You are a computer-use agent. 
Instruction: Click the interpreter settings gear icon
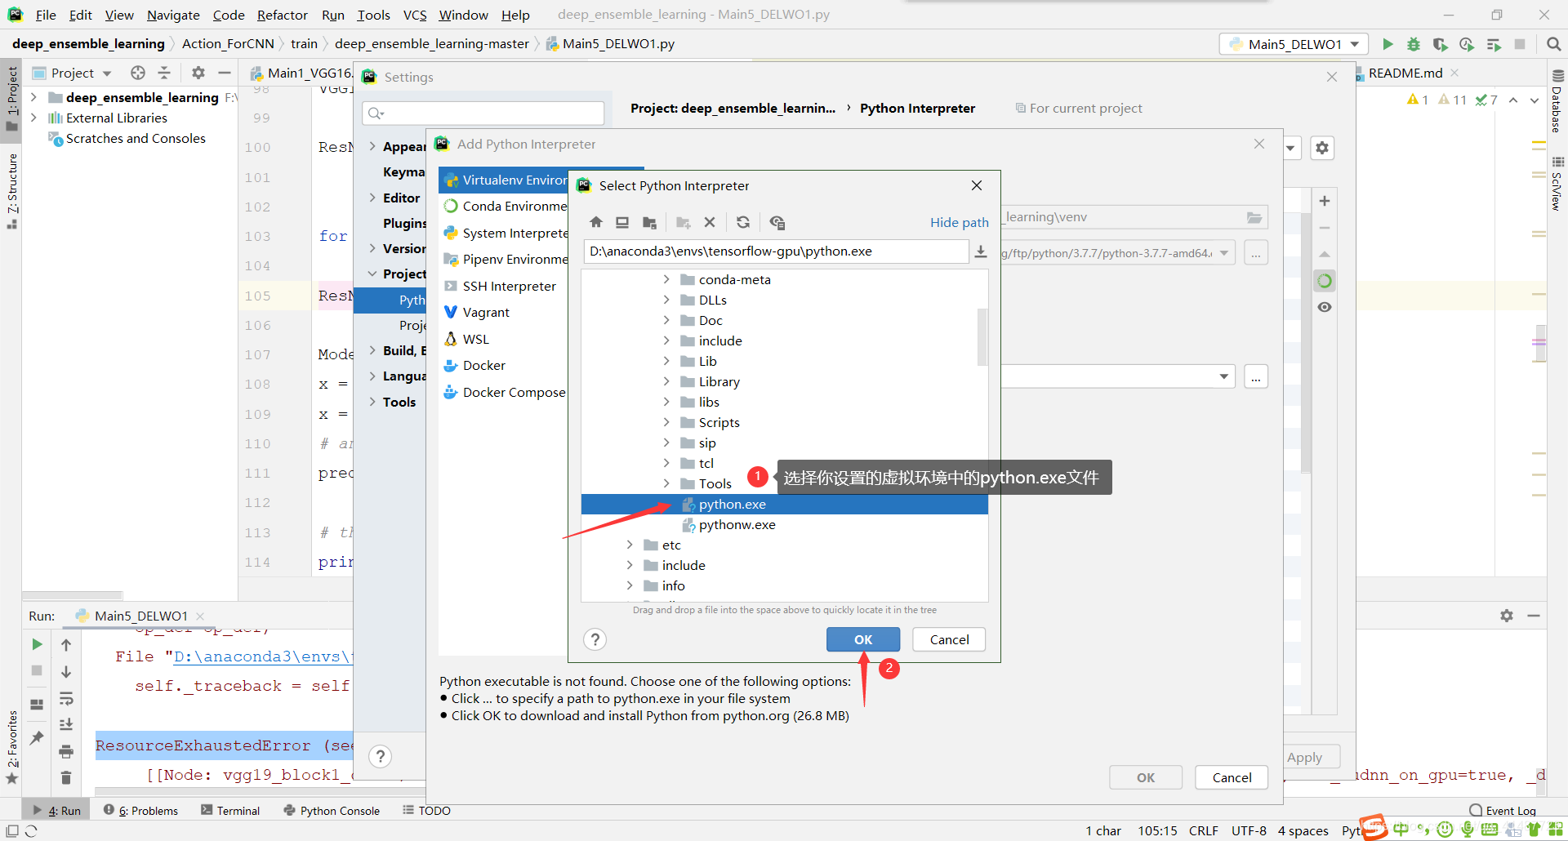click(x=1322, y=148)
